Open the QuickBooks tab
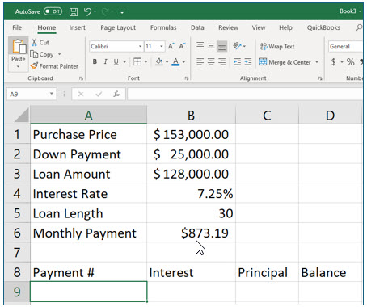The image size is (367, 307). pyautogui.click(x=323, y=27)
